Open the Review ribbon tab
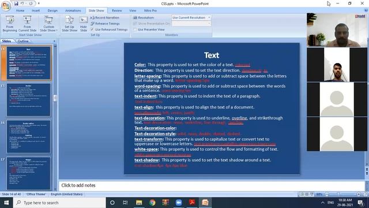This screenshot has height=208, width=369. pos(116,10)
